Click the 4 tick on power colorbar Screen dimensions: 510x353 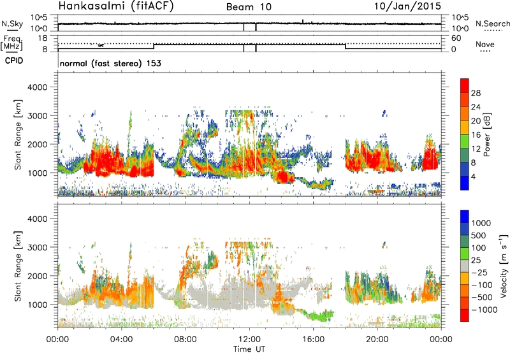[474, 176]
